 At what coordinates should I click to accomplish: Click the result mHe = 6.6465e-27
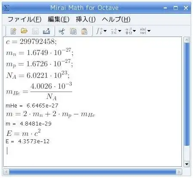32,106
